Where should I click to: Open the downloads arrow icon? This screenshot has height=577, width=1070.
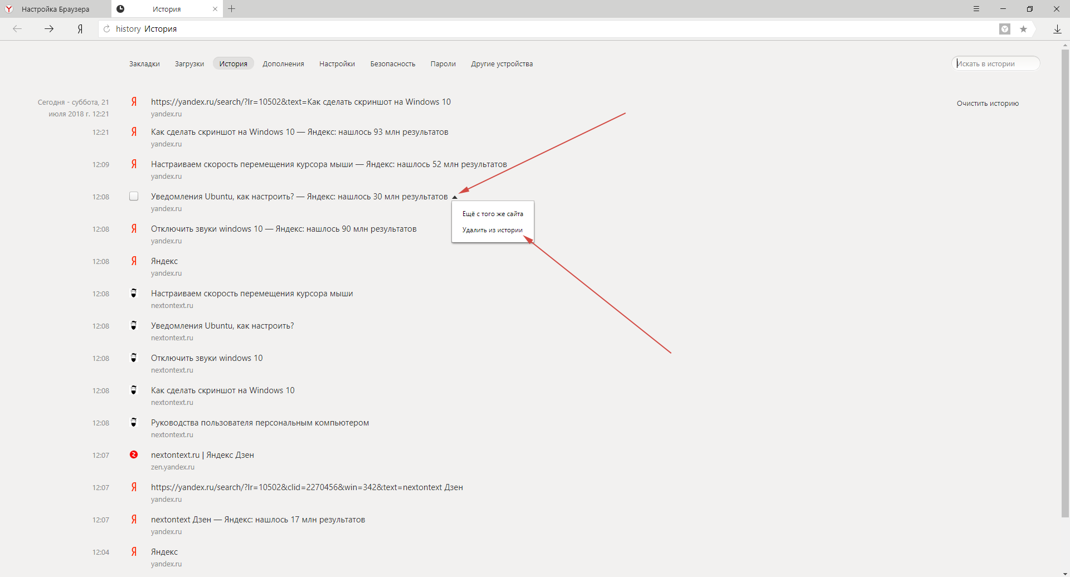click(x=1057, y=29)
